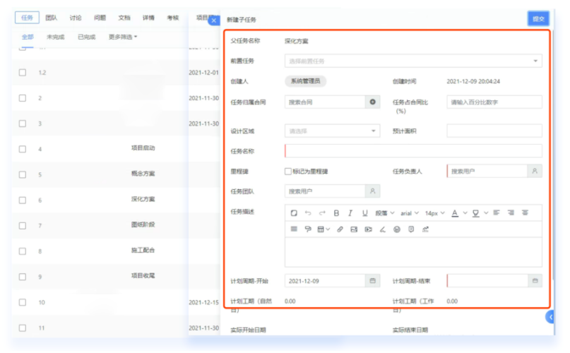
Task: Focus the 任务名称 input field
Action: [x=413, y=151]
